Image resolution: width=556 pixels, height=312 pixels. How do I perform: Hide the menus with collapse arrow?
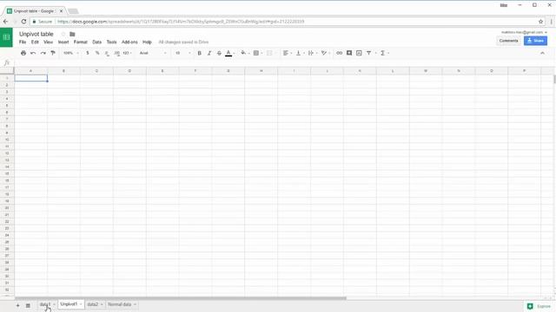click(542, 53)
